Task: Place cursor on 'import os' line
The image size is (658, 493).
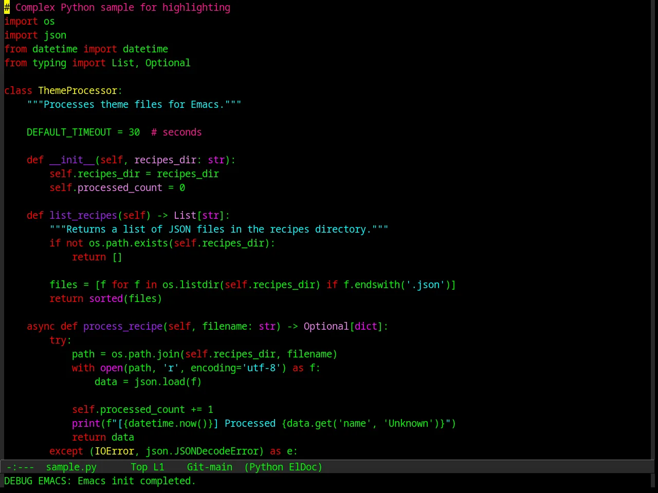Action: point(29,21)
